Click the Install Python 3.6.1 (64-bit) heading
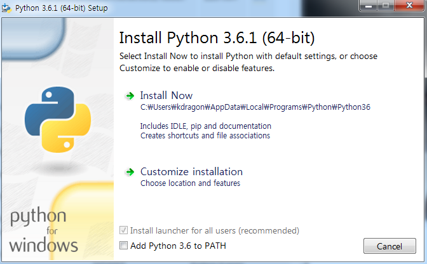 tap(217, 37)
